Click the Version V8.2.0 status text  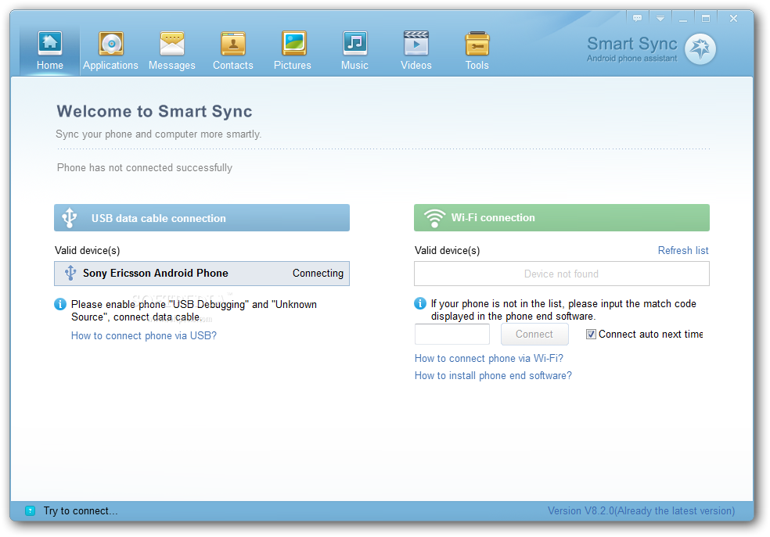(642, 510)
